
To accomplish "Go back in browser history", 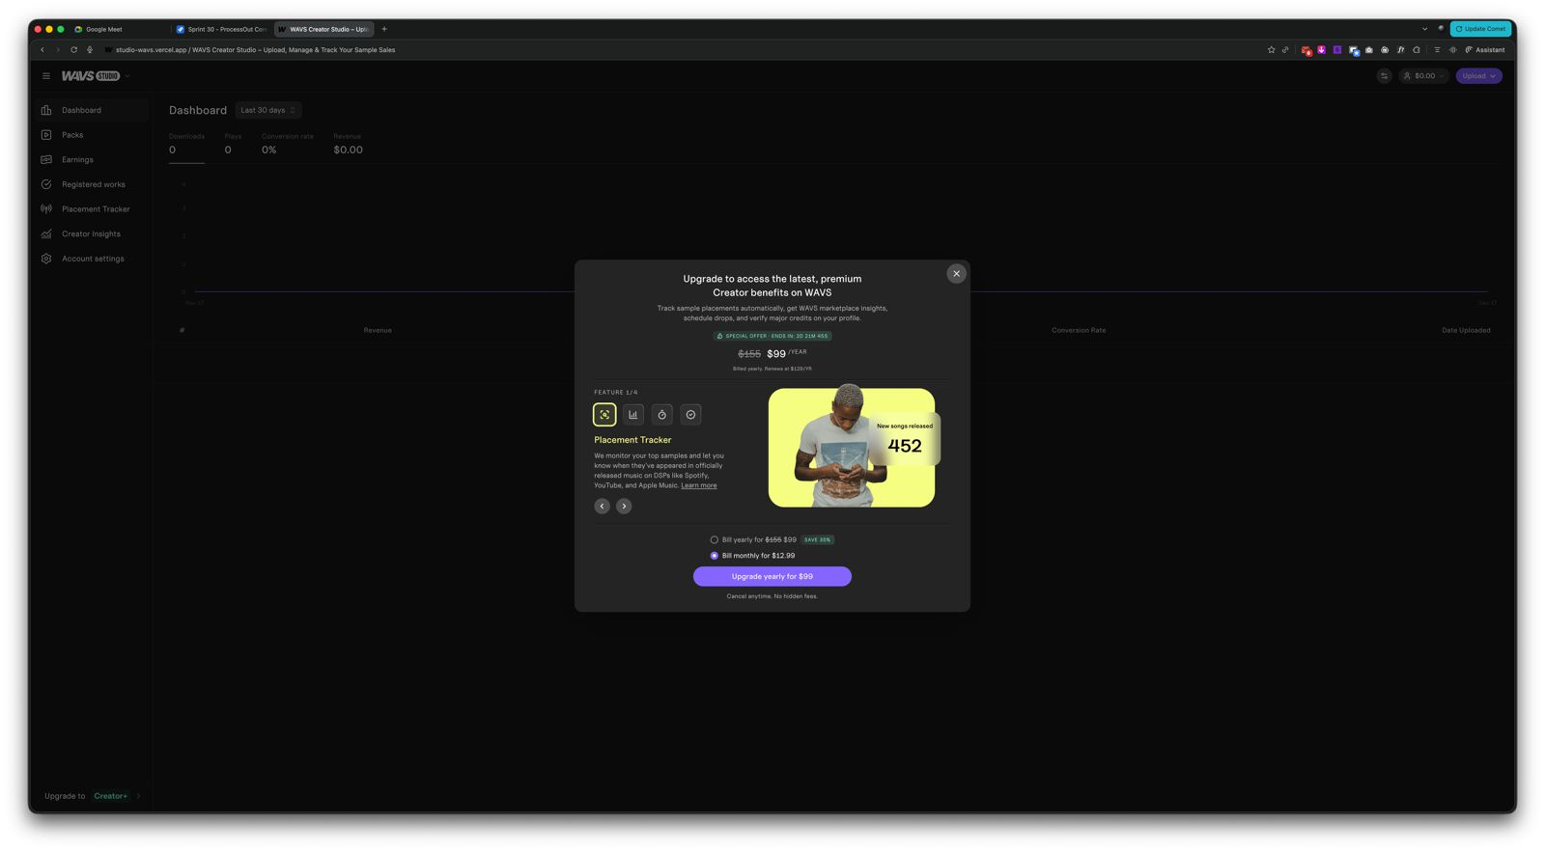I will point(42,50).
